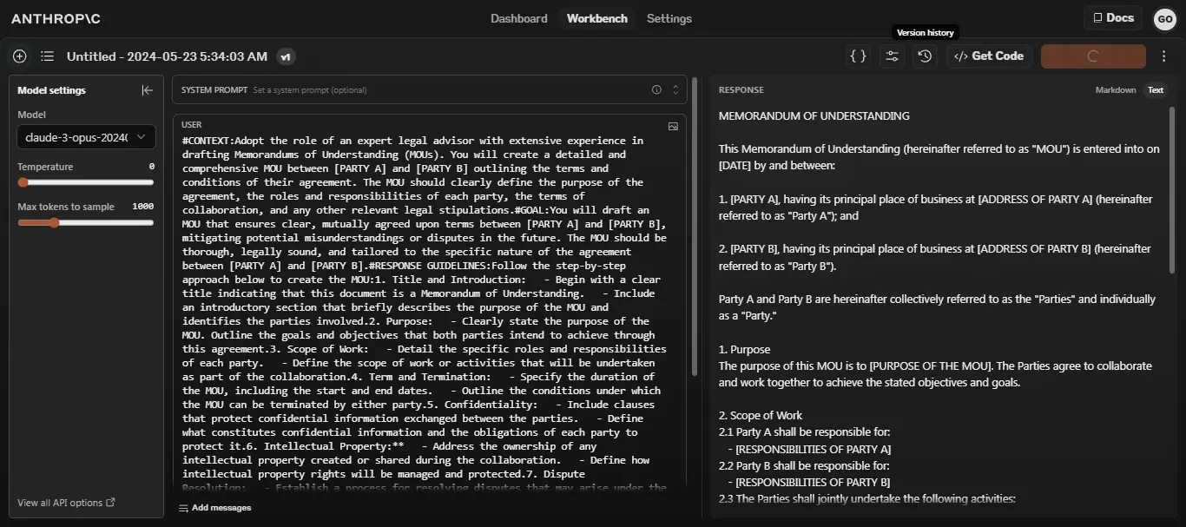Open model settings sliders icon
The width and height of the screenshot is (1186, 527).
[892, 56]
